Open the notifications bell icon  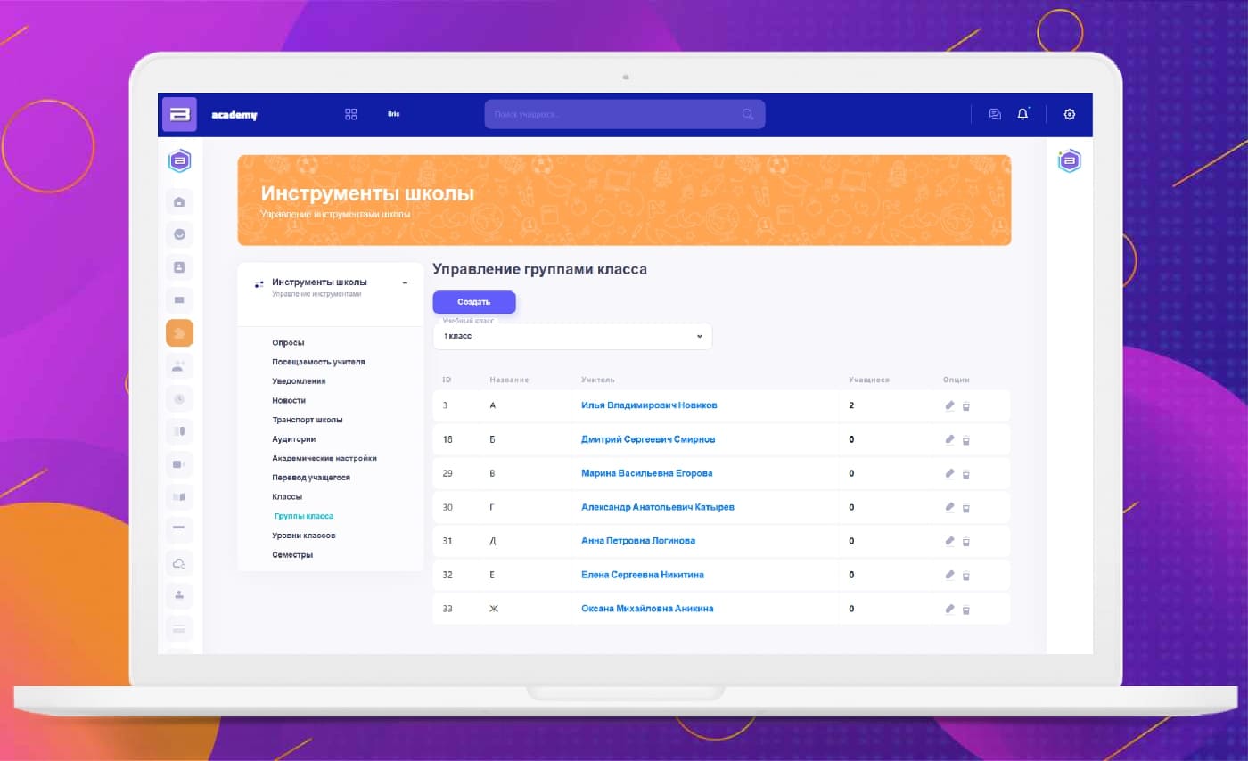pos(1022,114)
